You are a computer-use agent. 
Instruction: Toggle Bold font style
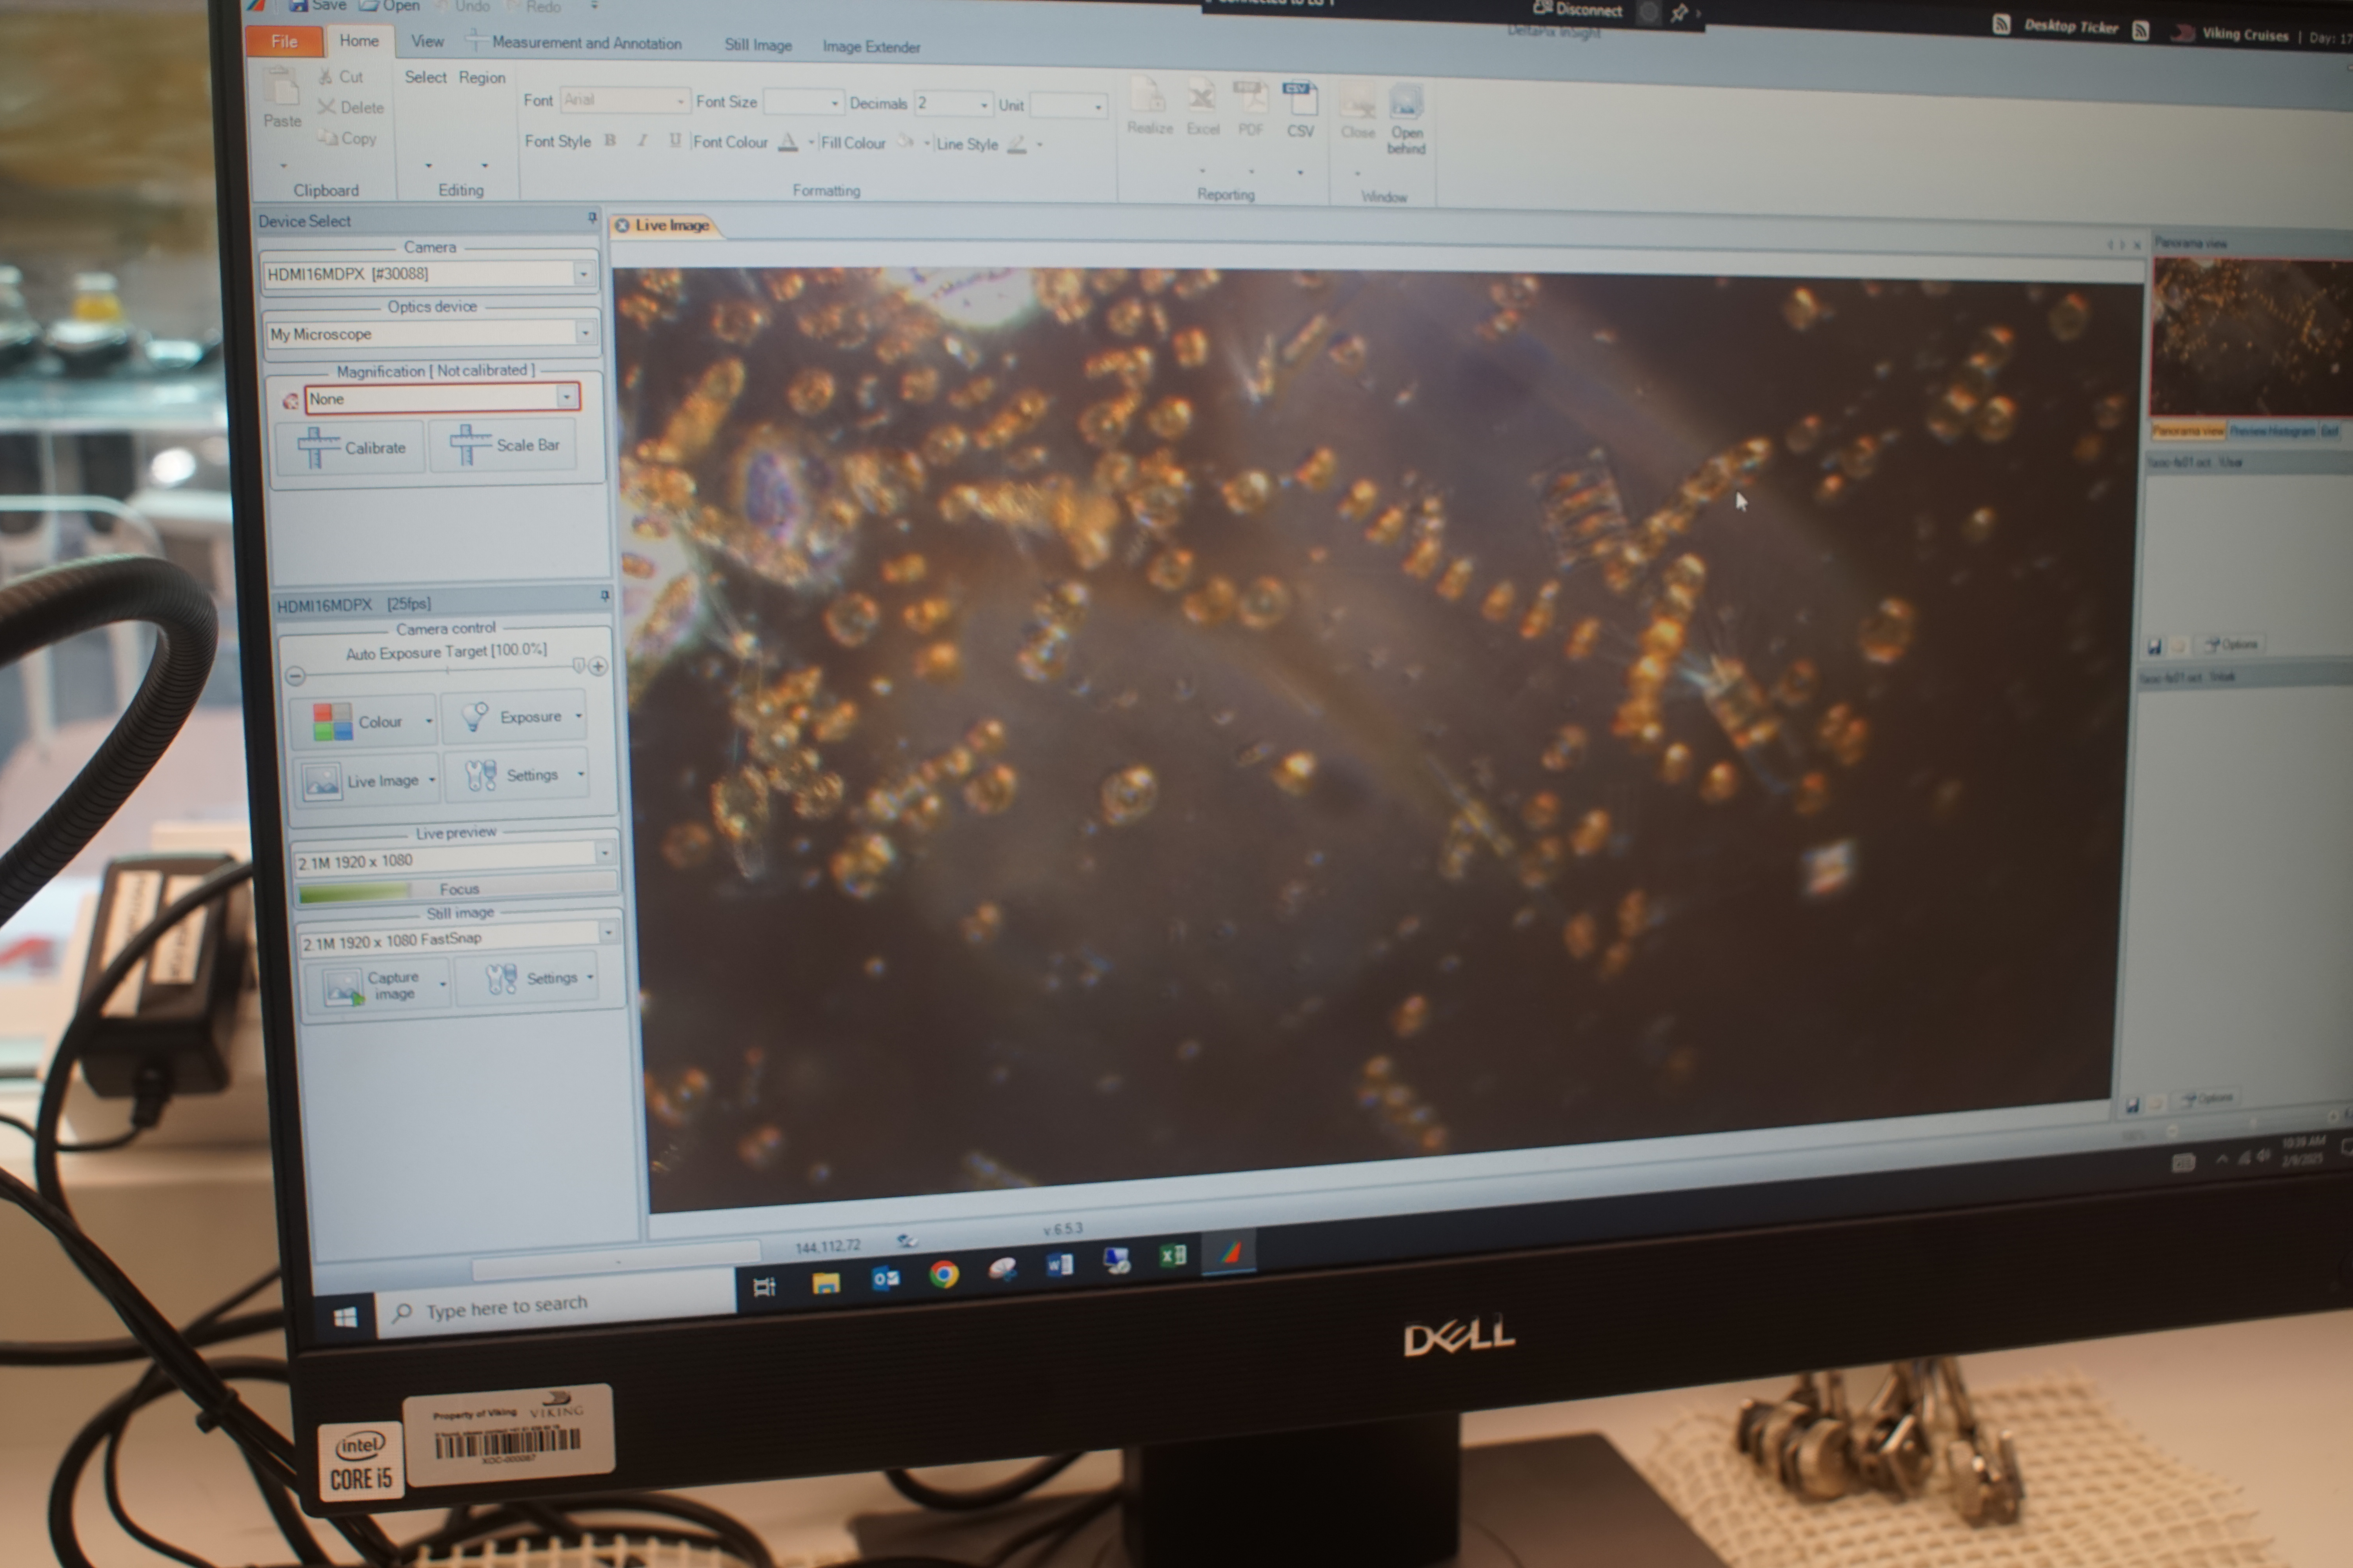pyautogui.click(x=609, y=141)
